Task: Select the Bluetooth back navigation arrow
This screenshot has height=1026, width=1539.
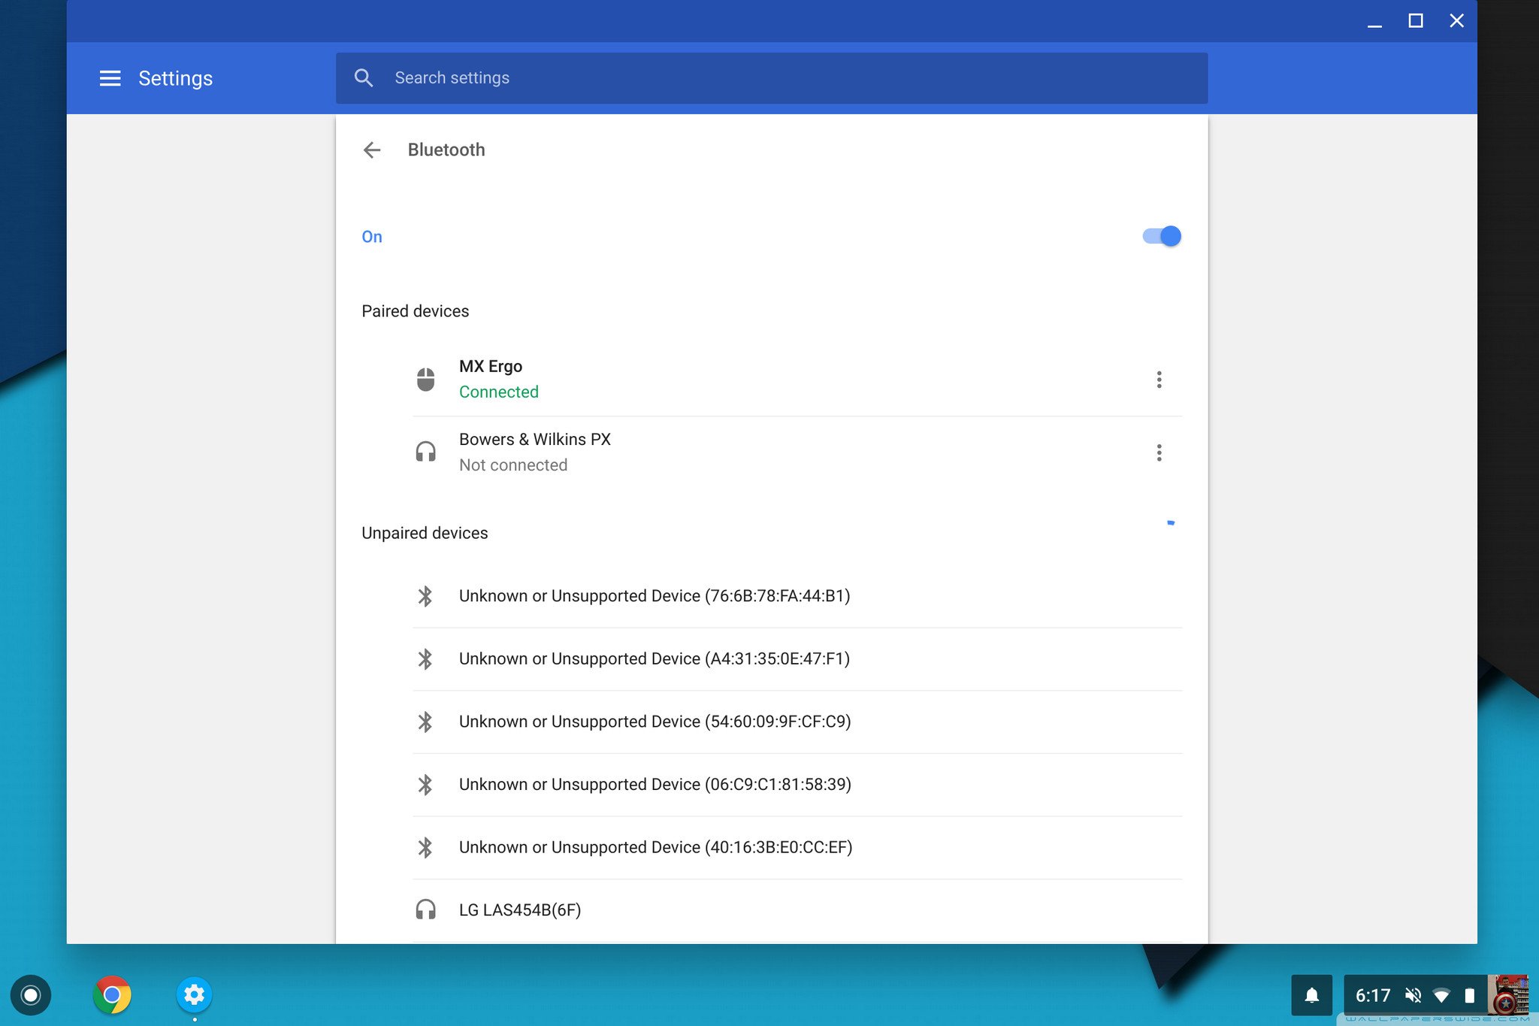Action: point(370,150)
